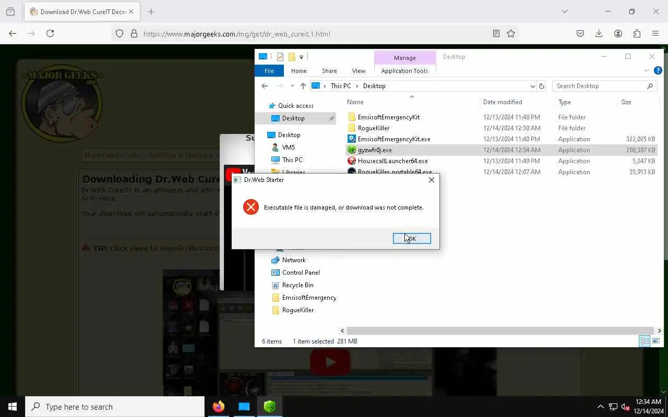The height and width of the screenshot is (417, 668).
Task: Click This PC in the address breadcrumb
Action: click(341, 86)
